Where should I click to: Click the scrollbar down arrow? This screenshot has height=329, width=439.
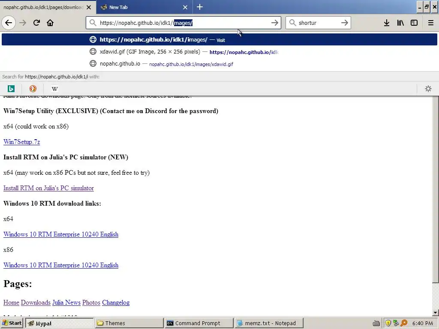click(x=436, y=313)
